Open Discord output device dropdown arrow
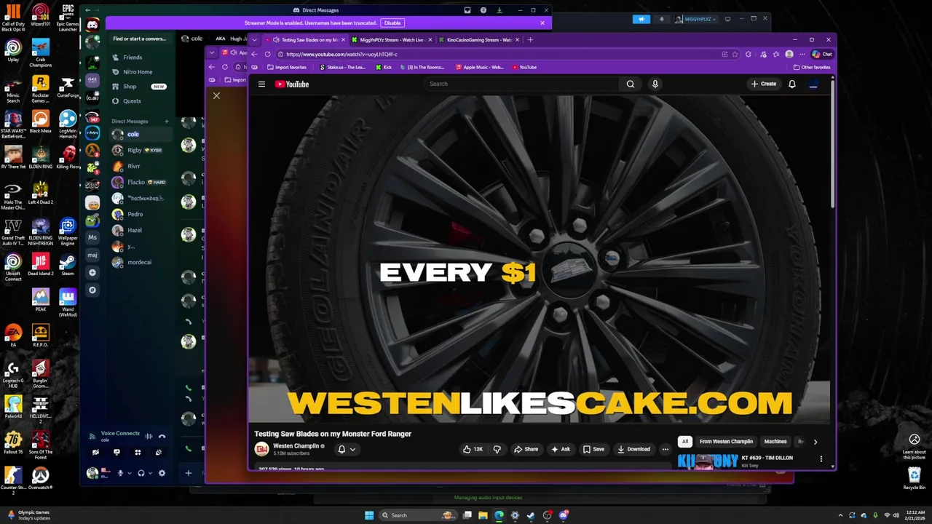The image size is (932, 524). 150,473
